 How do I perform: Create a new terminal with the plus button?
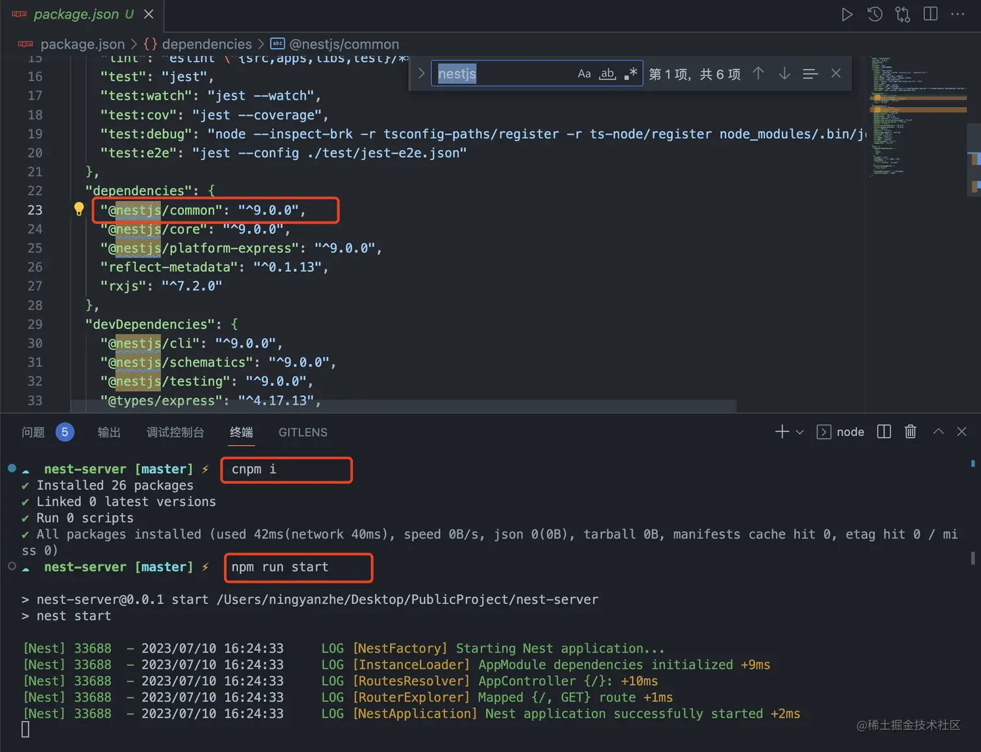click(x=781, y=431)
